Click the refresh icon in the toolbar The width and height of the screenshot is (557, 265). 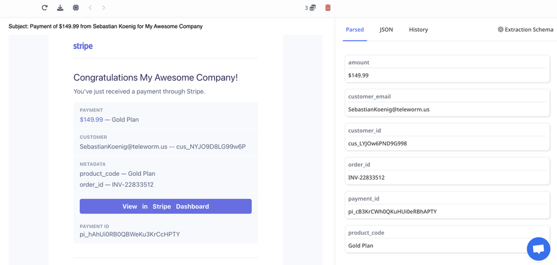click(44, 8)
